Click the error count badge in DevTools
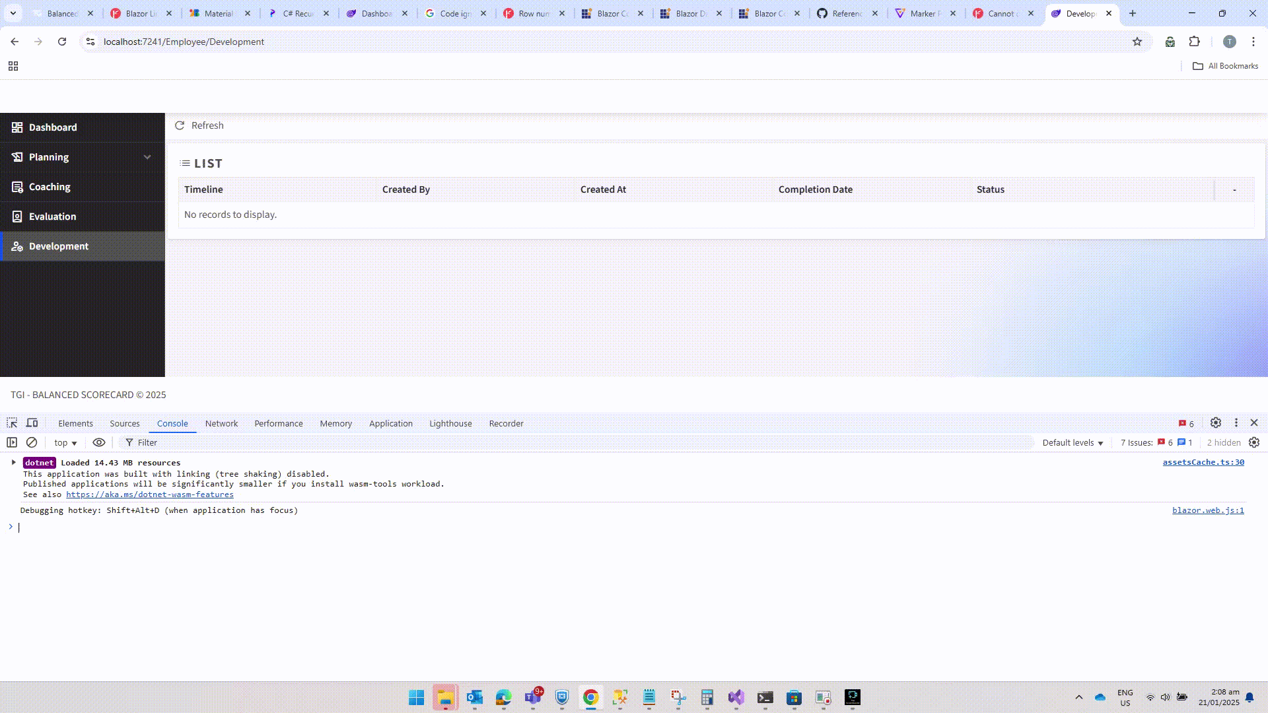 point(1186,423)
